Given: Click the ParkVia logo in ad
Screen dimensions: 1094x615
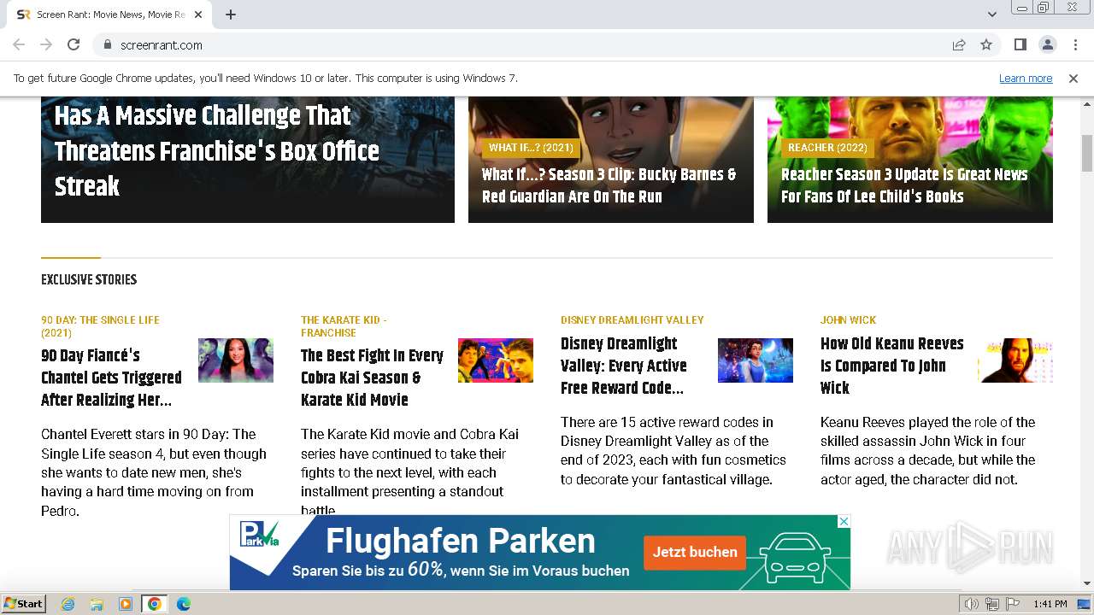Looking at the screenshot, I should click(260, 534).
